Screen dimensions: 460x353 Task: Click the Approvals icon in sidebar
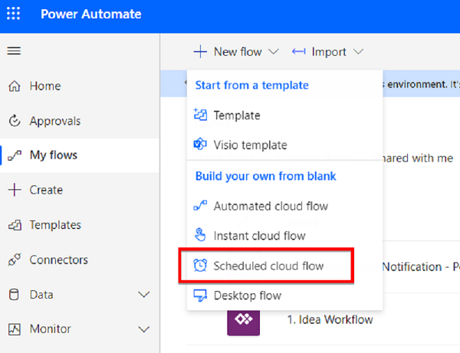tap(15, 121)
